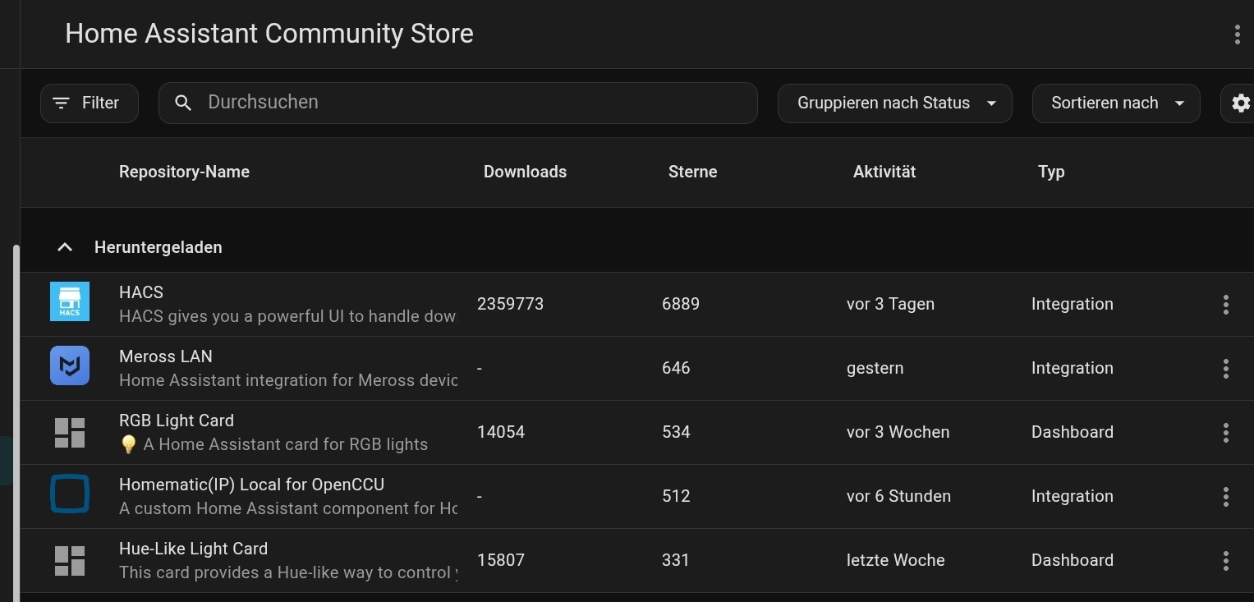This screenshot has width=1254, height=602.
Task: Click the Aktivität column header
Action: (x=884, y=172)
